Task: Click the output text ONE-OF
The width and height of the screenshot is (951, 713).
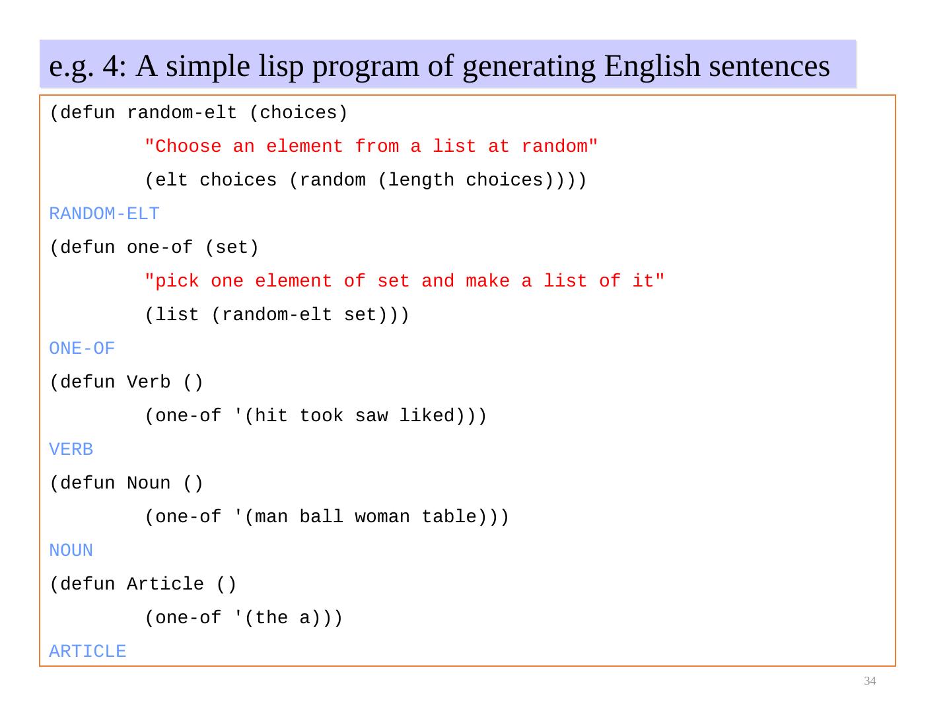Action: tap(83, 349)
